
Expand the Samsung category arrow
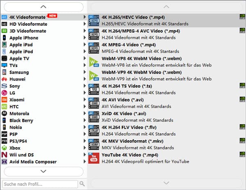(85, 72)
